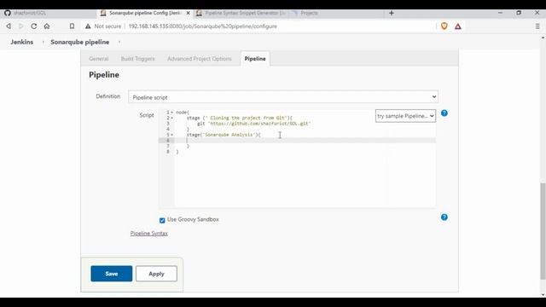Open a new browser tab
This screenshot has width=546, height=307.
[392, 13]
